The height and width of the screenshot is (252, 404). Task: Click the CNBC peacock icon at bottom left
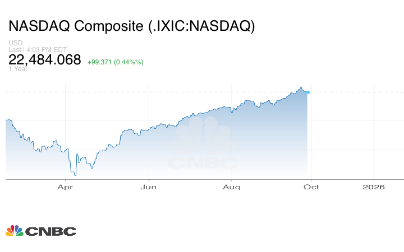(x=14, y=231)
